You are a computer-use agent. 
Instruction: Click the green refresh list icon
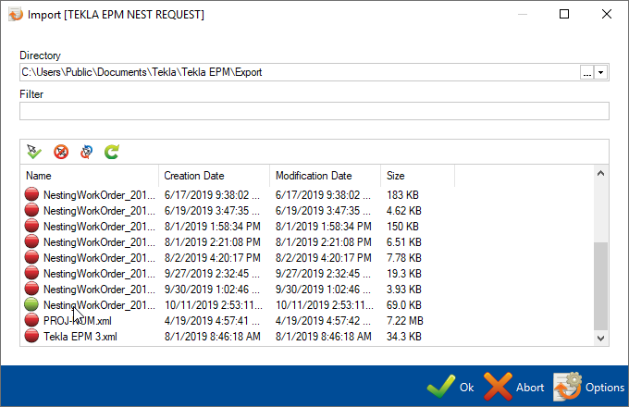(x=112, y=151)
